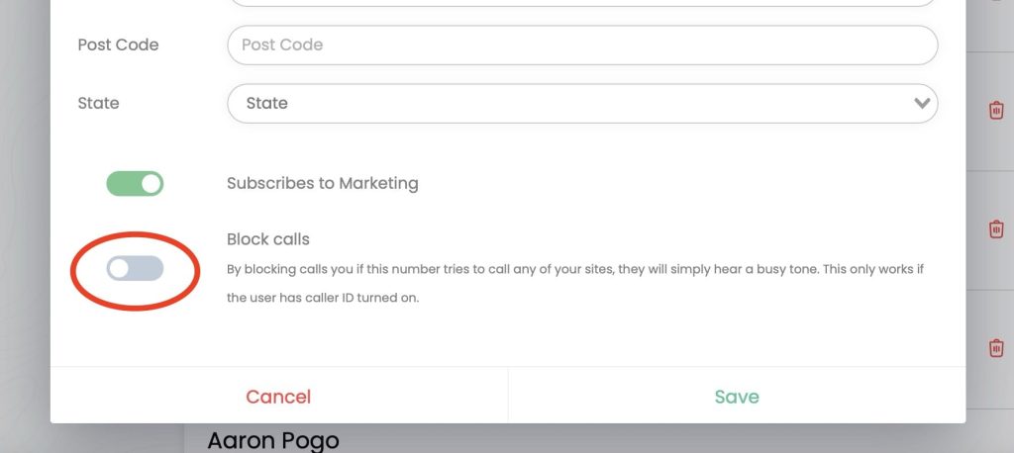
Task: Click the topmost fully visible red trash icon
Action: tap(996, 111)
